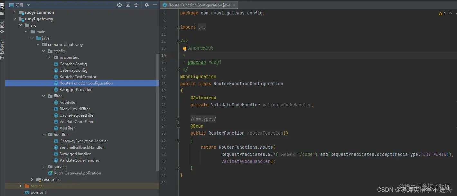This screenshot has height=196, width=457.
Task: Open the project view dropdown
Action: point(29,5)
